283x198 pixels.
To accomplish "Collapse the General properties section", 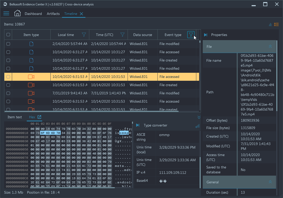I will 270,182.
